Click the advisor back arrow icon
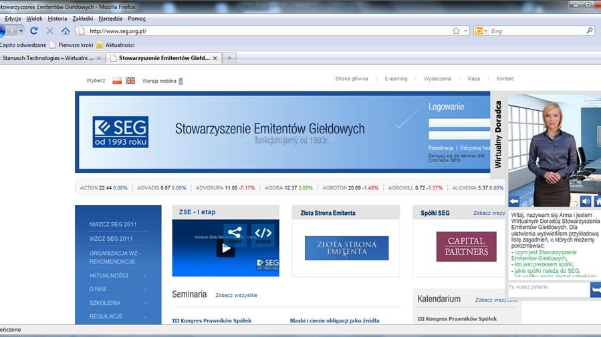Screen dimensions: 601x337 514,202
